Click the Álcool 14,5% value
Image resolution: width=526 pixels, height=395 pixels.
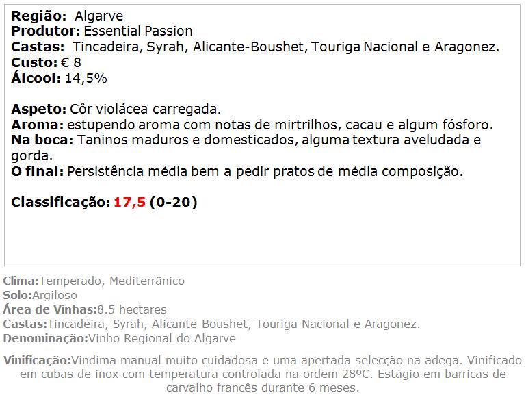59,78
